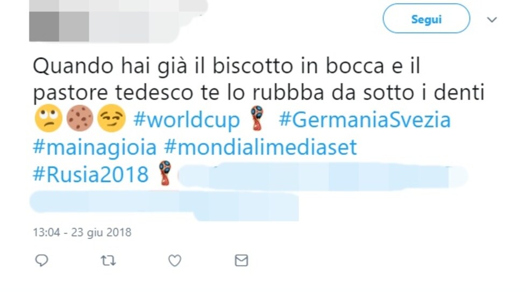Click the tweet text about the biscotto
Screen dimensions: 526x292
pos(259,79)
